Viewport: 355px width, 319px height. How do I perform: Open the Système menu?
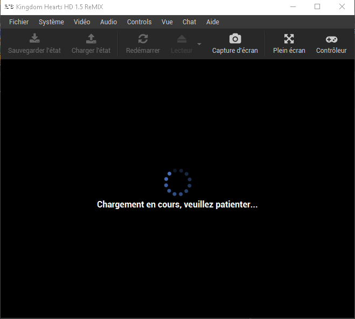tap(51, 22)
